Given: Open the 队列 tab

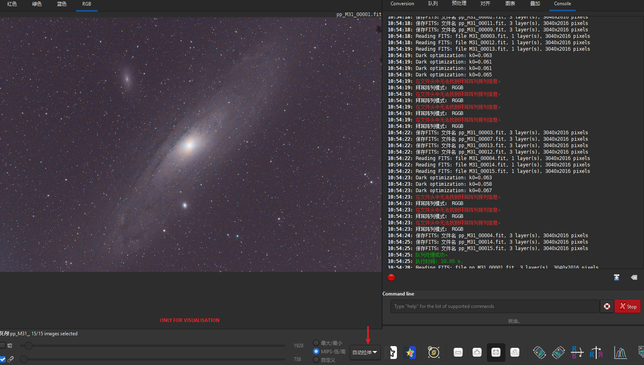Looking at the screenshot, I should point(433,4).
